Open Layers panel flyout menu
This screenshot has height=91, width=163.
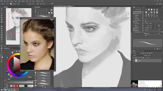(x=162, y=51)
